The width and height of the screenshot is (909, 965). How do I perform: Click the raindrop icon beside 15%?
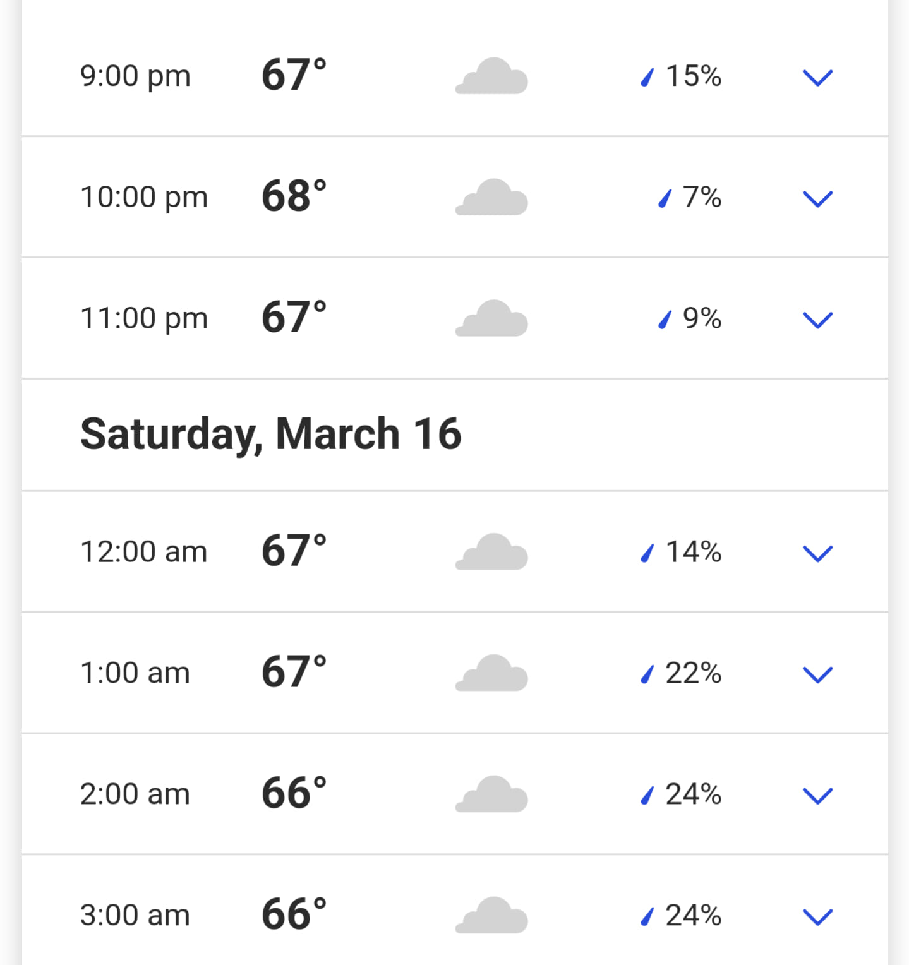click(x=647, y=77)
